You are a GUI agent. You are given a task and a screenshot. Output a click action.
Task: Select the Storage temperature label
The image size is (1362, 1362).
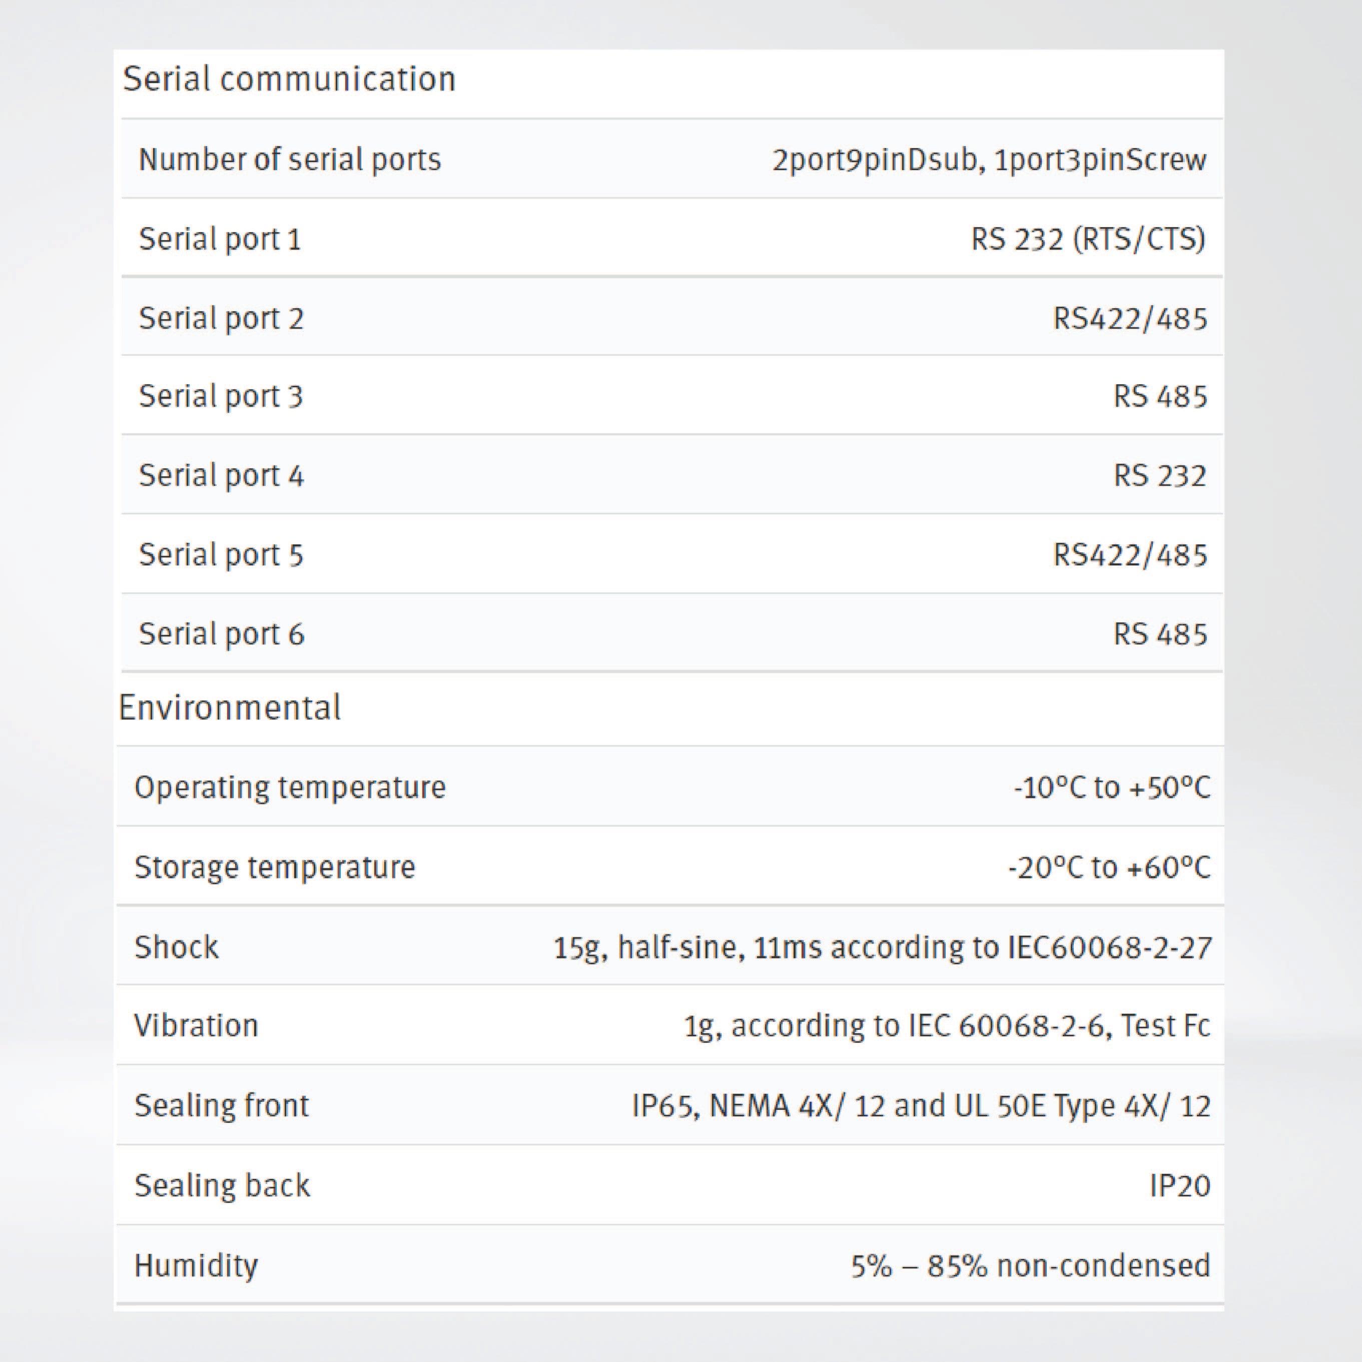[275, 867]
